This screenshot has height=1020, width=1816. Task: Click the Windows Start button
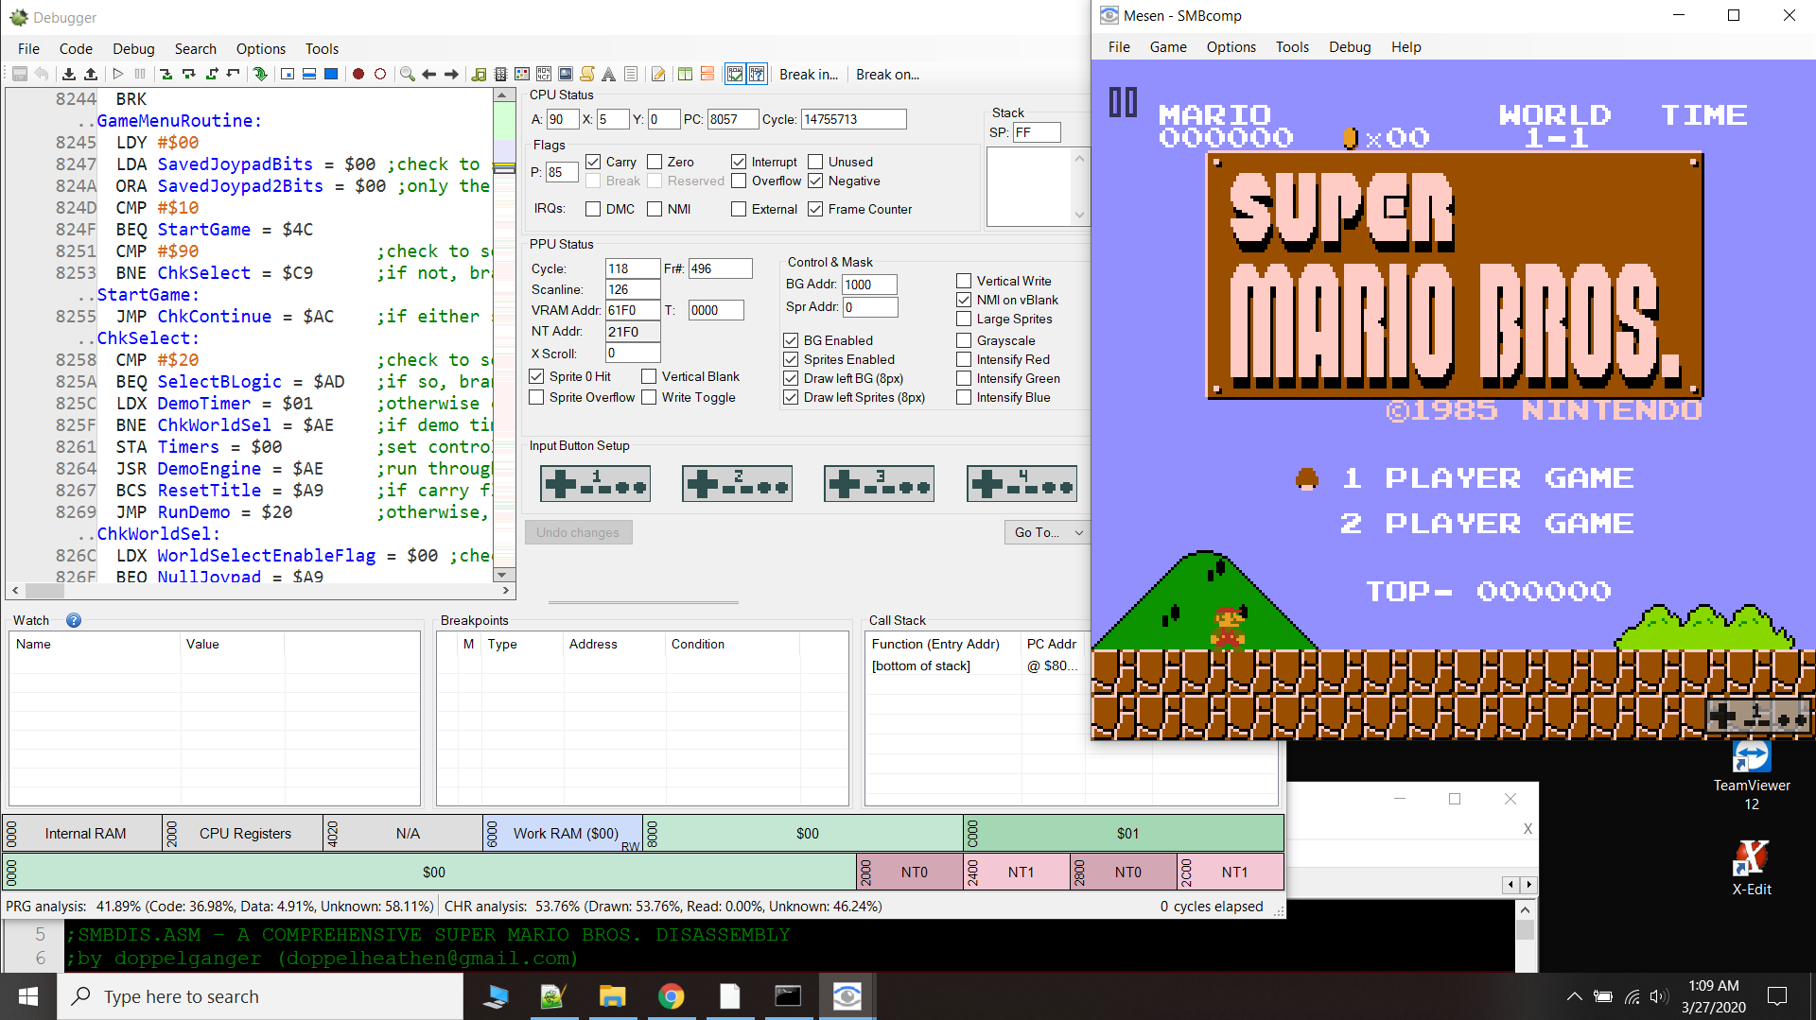[28, 996]
